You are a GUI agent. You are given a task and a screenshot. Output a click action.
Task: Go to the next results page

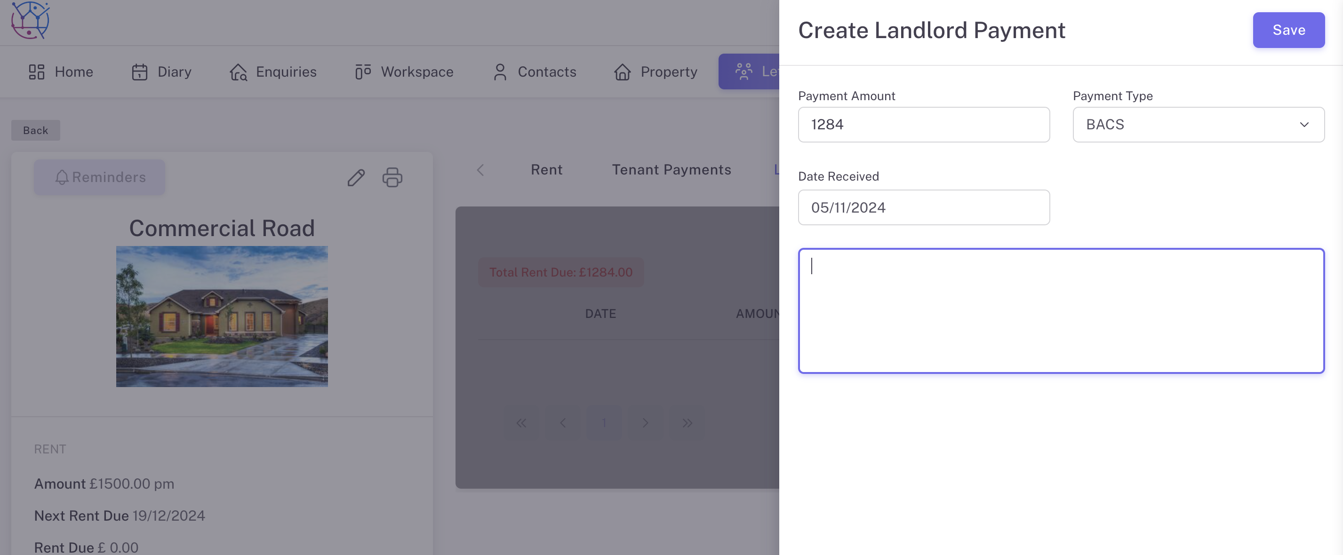point(646,423)
